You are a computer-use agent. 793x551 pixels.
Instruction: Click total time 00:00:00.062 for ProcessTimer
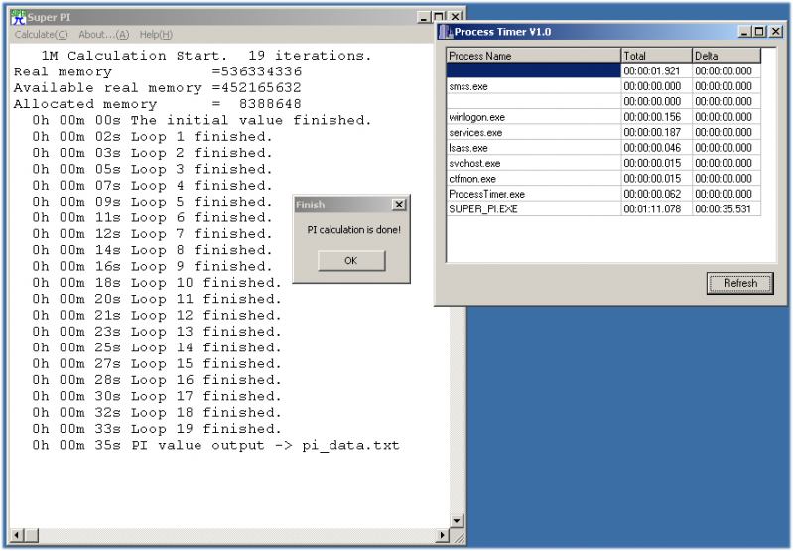656,194
